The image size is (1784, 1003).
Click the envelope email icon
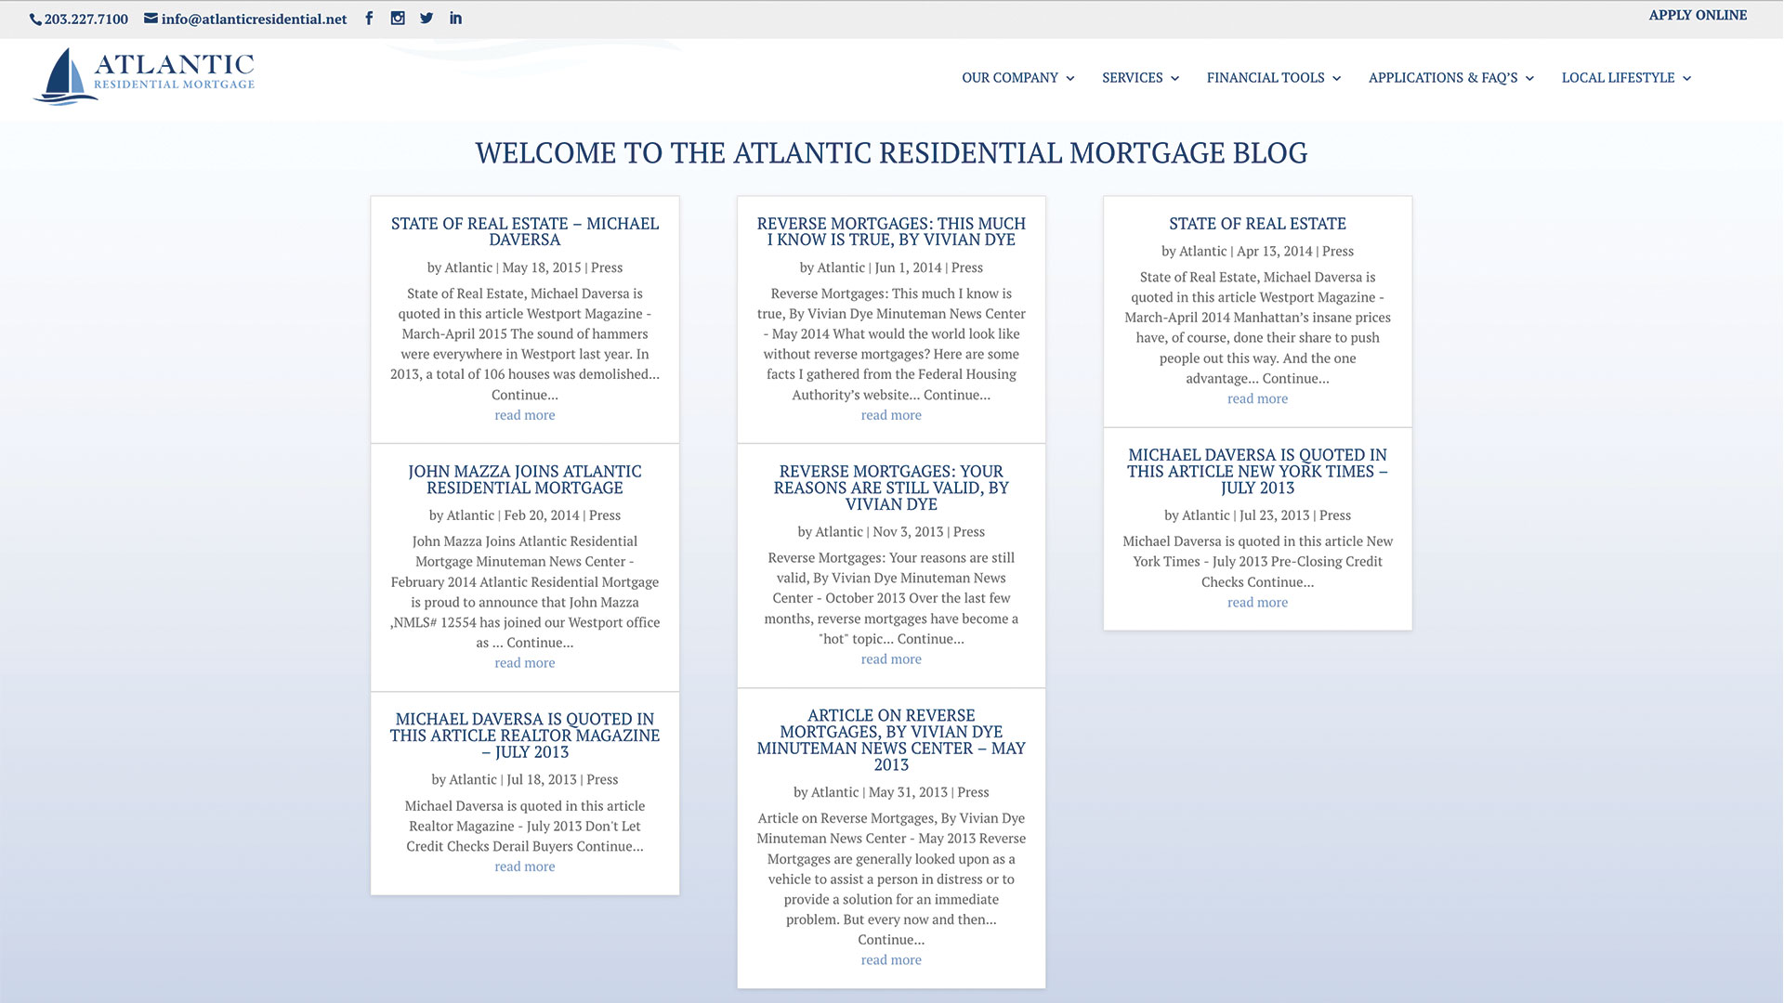click(151, 19)
